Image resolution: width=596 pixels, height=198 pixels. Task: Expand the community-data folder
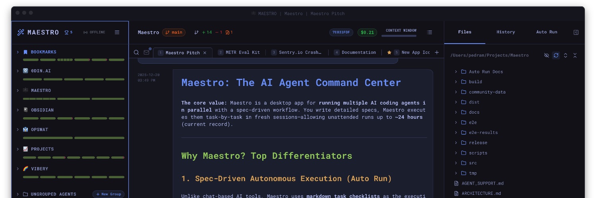pyautogui.click(x=456, y=92)
